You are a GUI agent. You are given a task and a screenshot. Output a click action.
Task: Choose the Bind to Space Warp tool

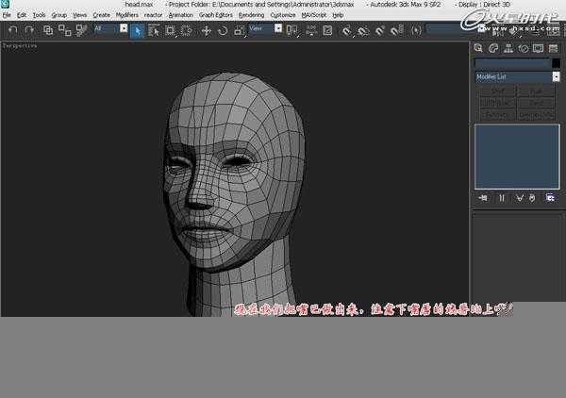[81, 30]
